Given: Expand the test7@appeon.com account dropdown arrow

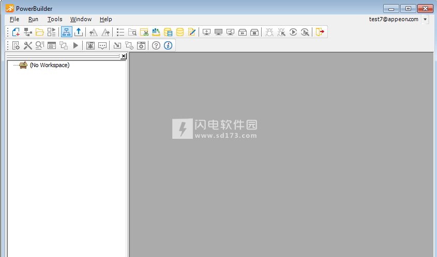Looking at the screenshot, I should click(425, 20).
